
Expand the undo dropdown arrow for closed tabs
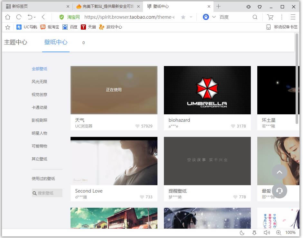(34, 17)
